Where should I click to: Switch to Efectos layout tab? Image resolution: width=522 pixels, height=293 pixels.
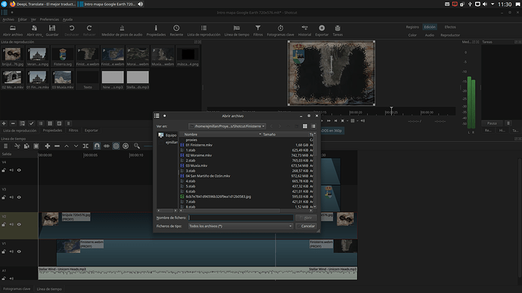pyautogui.click(x=450, y=27)
